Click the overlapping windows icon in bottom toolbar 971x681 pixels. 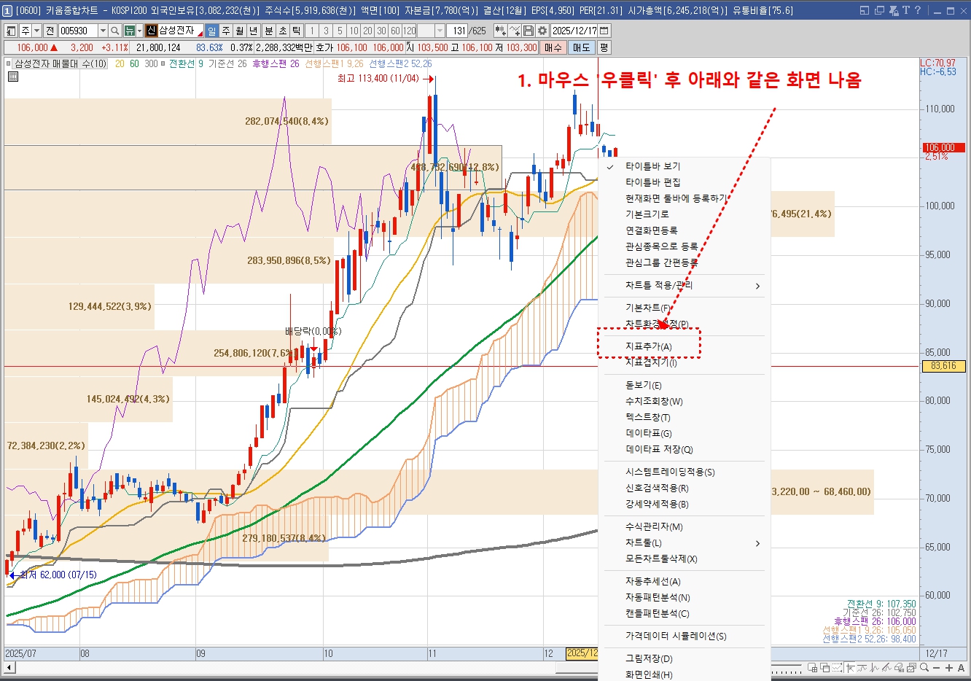click(x=824, y=667)
